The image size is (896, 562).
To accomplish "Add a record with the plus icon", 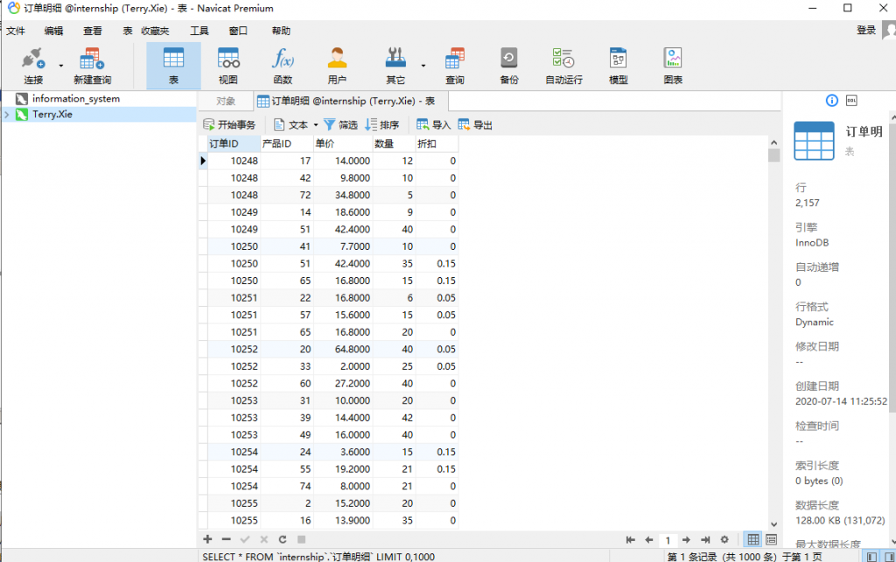I will [x=207, y=539].
